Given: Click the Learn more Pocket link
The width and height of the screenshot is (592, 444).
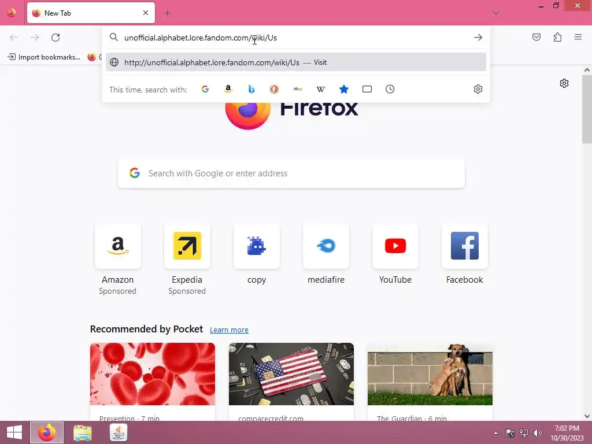Looking at the screenshot, I should (229, 330).
